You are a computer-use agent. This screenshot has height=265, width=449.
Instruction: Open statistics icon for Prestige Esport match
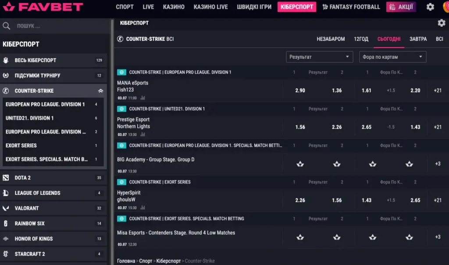[143, 134]
